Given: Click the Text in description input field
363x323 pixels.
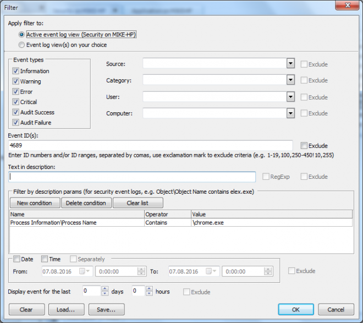Looking at the screenshot, I should (132, 177).
